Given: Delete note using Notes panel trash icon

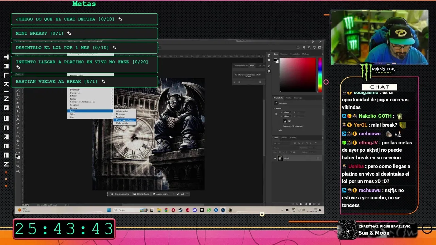Looking at the screenshot, I should [260, 82].
